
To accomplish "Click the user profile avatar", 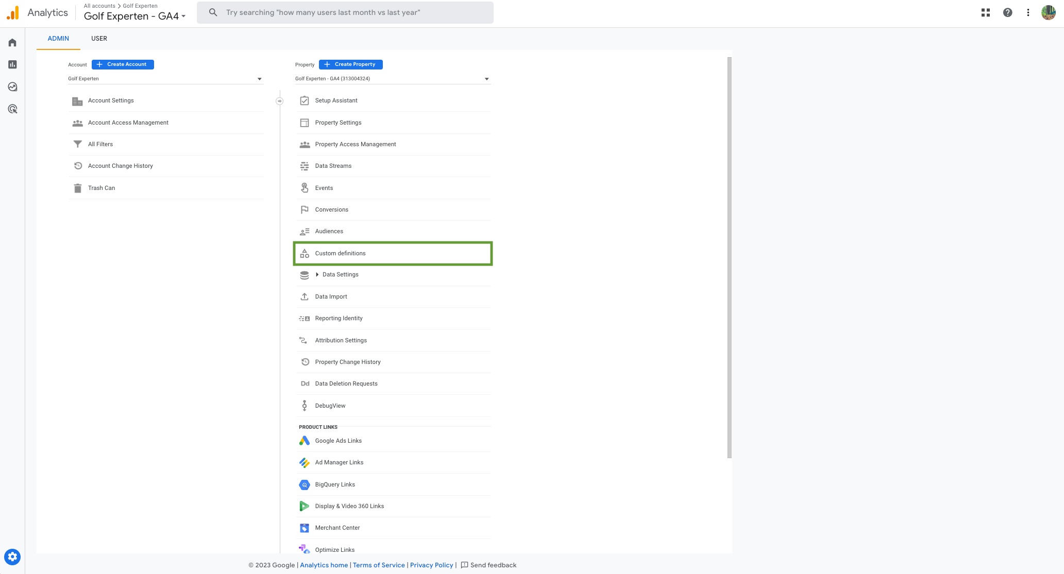I will coord(1048,12).
